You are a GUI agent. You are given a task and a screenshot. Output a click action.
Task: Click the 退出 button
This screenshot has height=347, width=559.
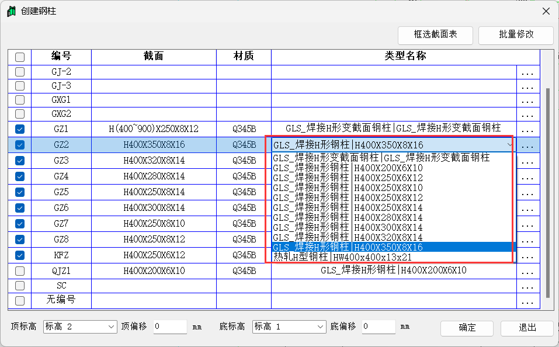tap(527, 328)
